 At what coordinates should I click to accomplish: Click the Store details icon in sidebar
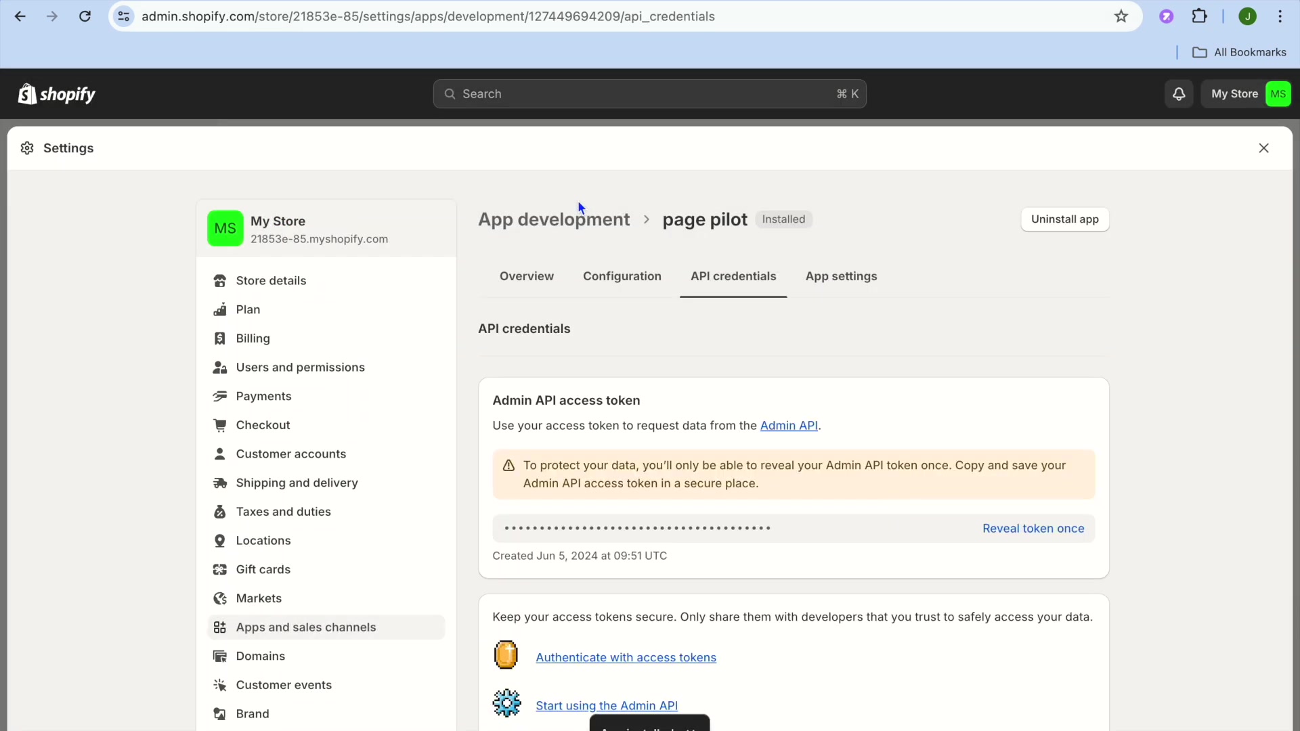[219, 281]
